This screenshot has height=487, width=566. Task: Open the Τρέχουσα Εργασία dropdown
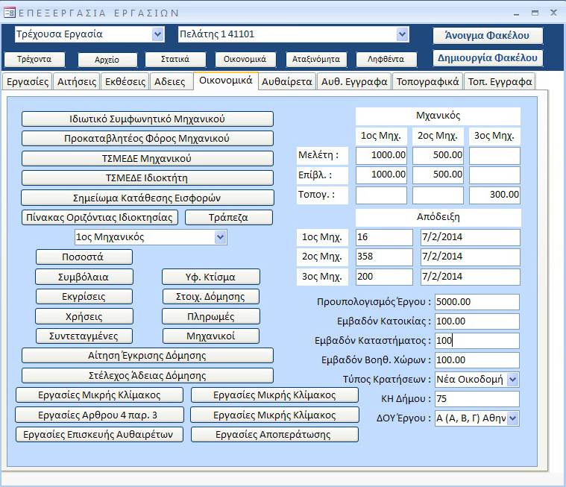(x=157, y=34)
